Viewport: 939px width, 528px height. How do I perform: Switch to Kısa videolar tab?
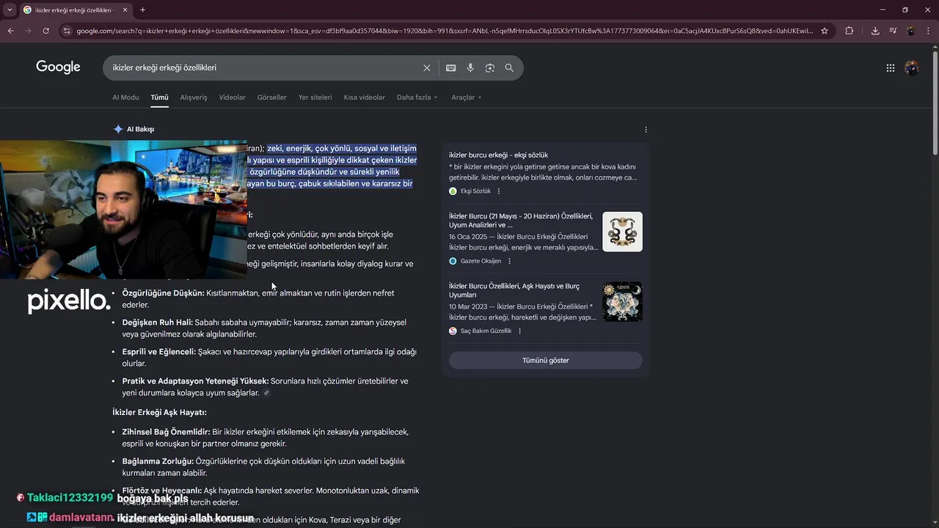tap(364, 98)
